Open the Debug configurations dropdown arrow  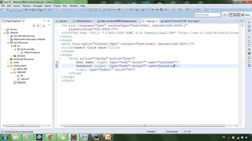click(29, 10)
